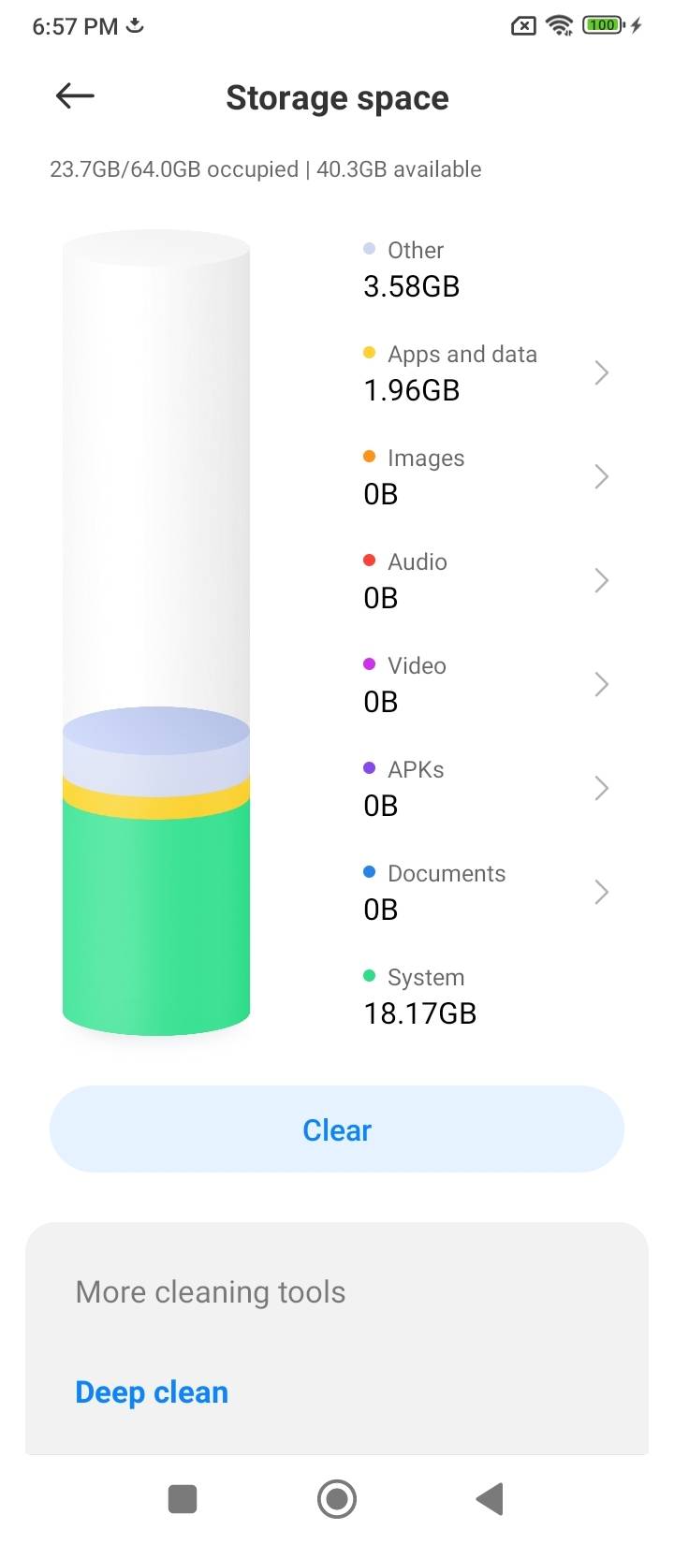Expand Apps and data details chevron
The image size is (674, 1544).
coord(601,372)
